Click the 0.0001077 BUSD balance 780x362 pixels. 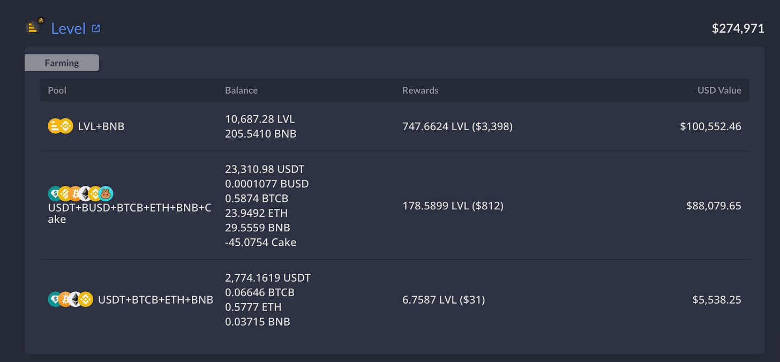click(x=267, y=184)
